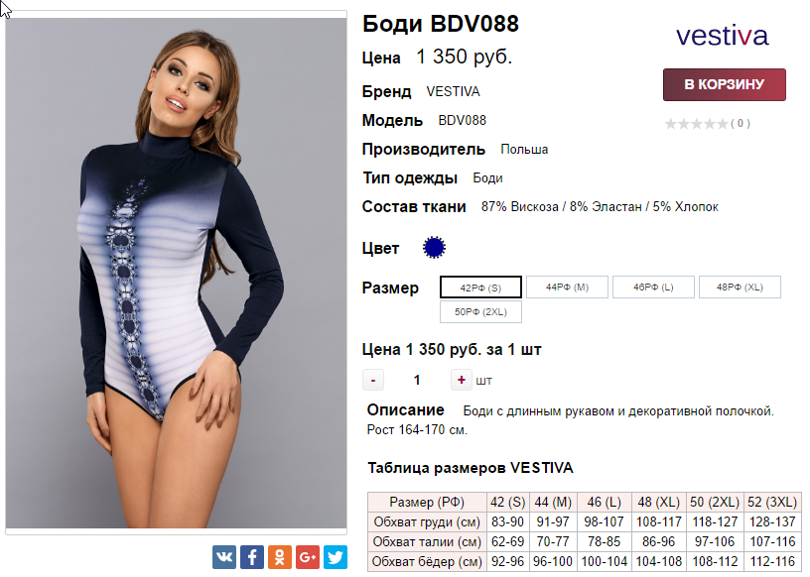
Task: Share via Google Plus icon
Action: pyautogui.click(x=308, y=557)
